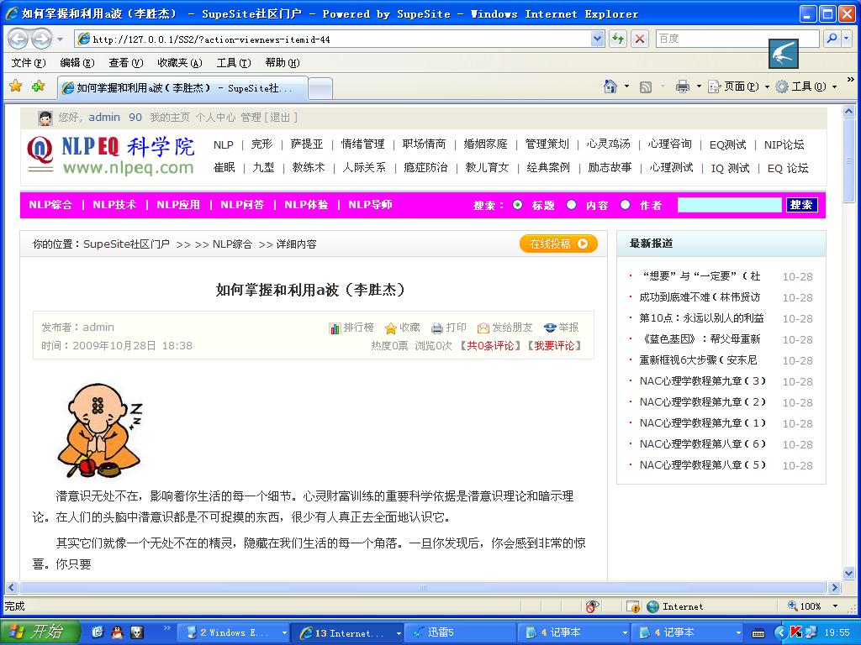Open the 文件(F) menu
Screen dimensions: 861x645
tap(29, 62)
